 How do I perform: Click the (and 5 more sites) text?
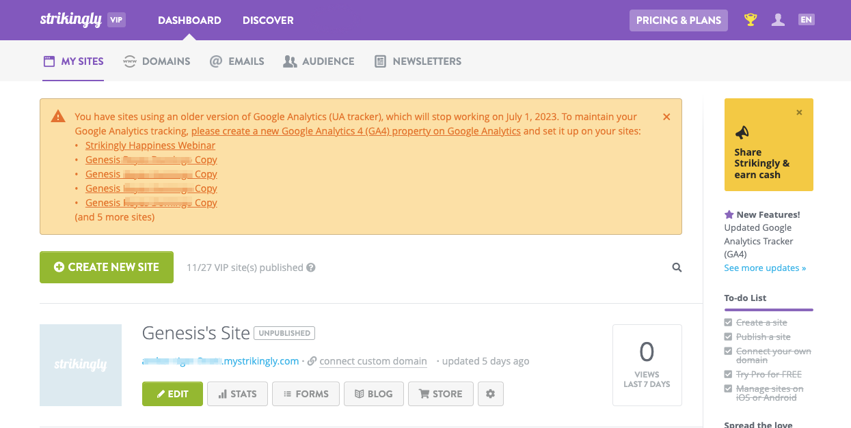(x=115, y=217)
